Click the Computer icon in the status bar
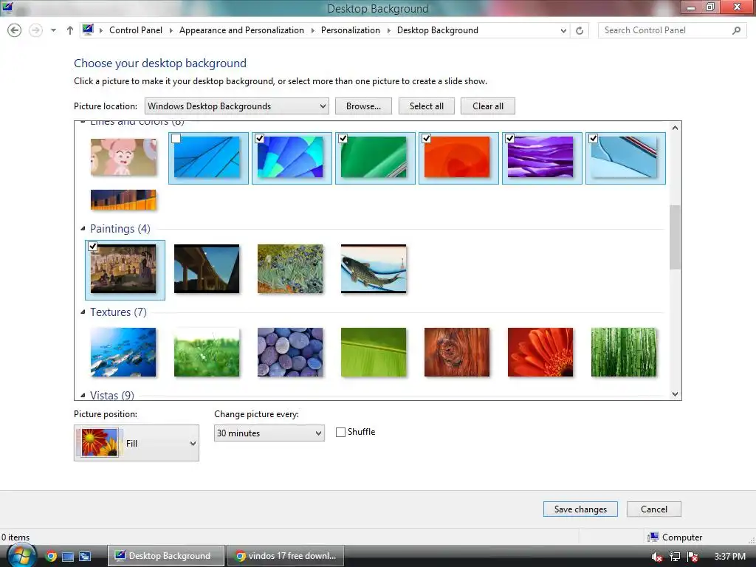The width and height of the screenshot is (756, 567). 654,537
